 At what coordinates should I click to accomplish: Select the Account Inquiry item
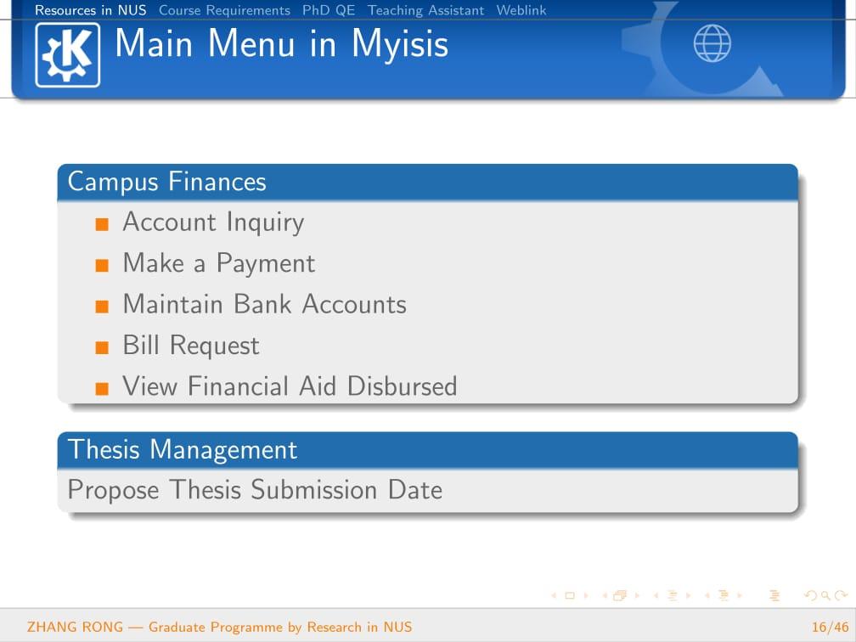(x=213, y=222)
